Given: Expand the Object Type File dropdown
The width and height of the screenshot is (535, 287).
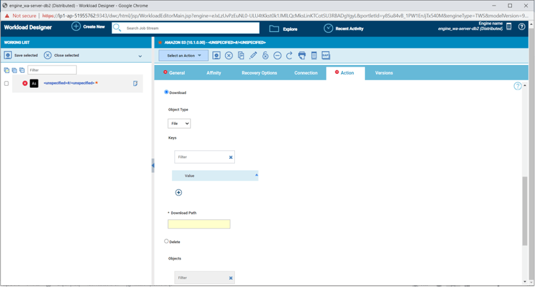Looking at the screenshot, I should click(x=179, y=123).
